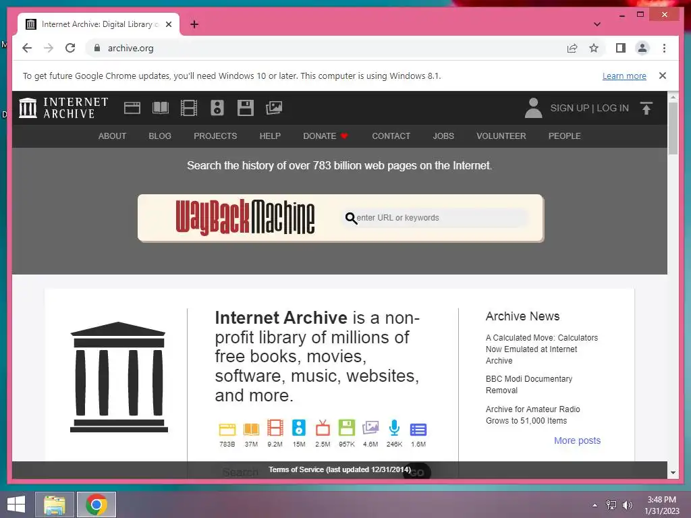Click the images icon labeled 4.6M
Image resolution: width=691 pixels, height=518 pixels.
pos(370,428)
